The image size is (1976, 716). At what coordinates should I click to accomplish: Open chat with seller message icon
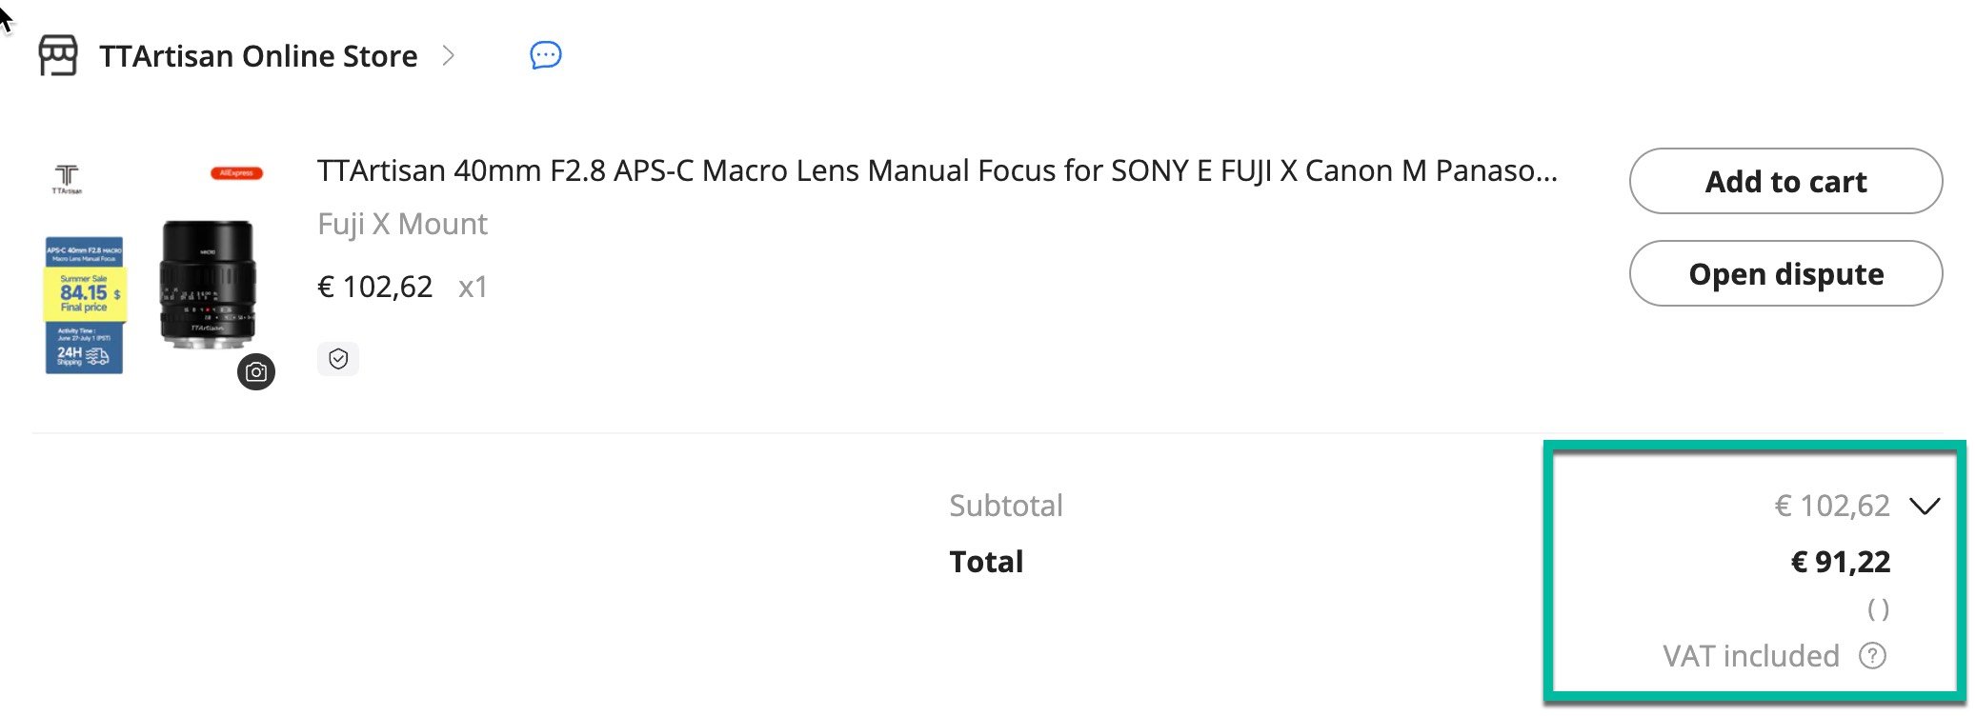545,55
